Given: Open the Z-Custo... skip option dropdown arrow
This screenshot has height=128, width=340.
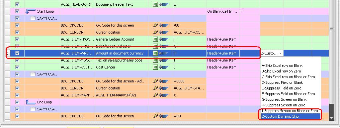Looking at the screenshot, I should 281,53.
